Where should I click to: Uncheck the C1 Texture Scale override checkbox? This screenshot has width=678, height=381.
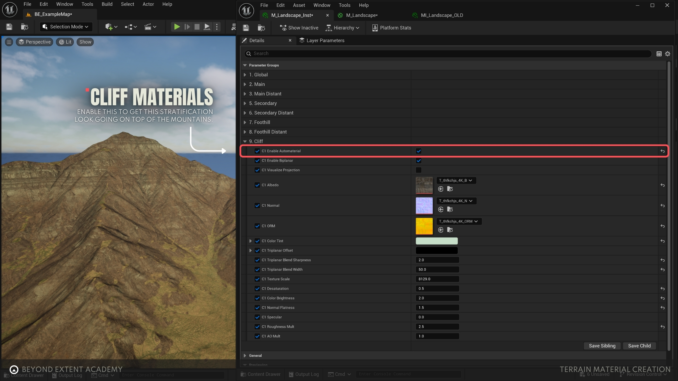point(257,279)
